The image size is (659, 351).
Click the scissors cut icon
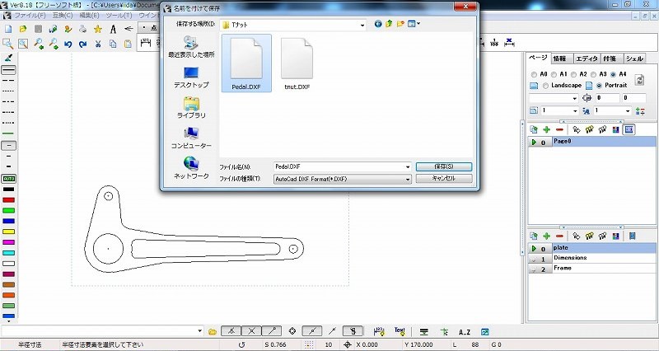point(98,44)
